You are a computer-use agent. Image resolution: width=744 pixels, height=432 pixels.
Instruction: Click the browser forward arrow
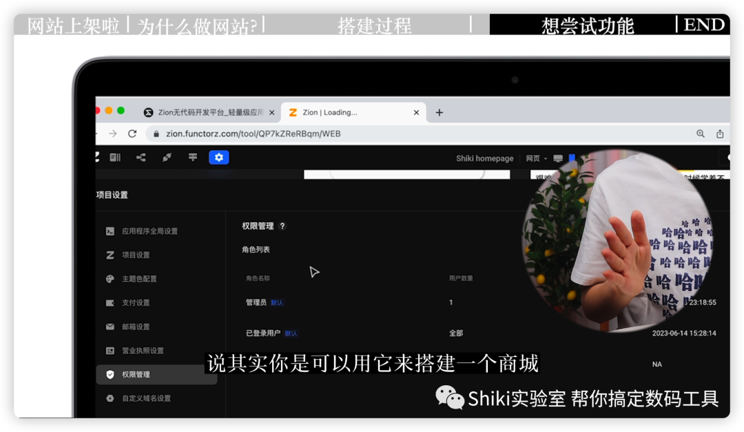[x=112, y=133]
